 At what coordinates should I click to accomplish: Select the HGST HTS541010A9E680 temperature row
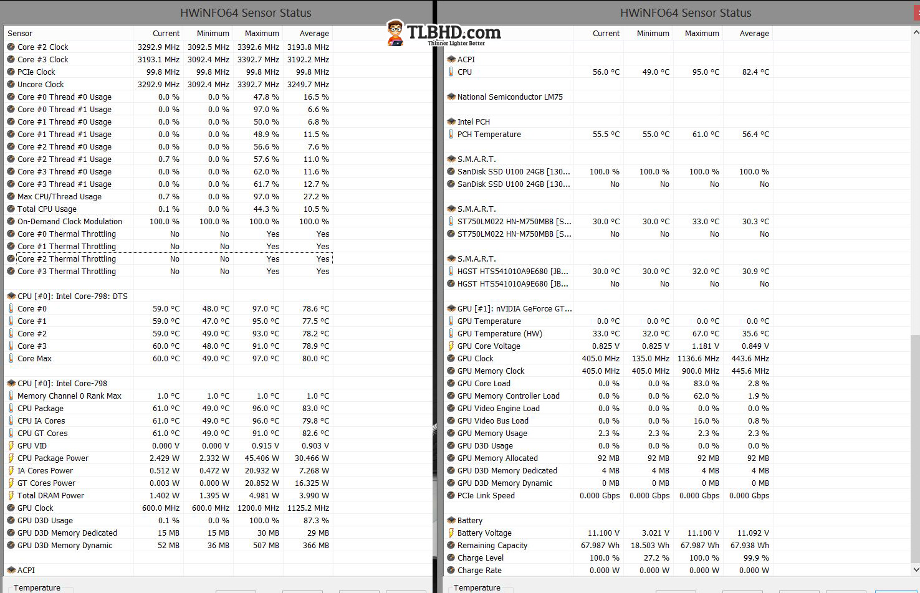tap(608, 271)
